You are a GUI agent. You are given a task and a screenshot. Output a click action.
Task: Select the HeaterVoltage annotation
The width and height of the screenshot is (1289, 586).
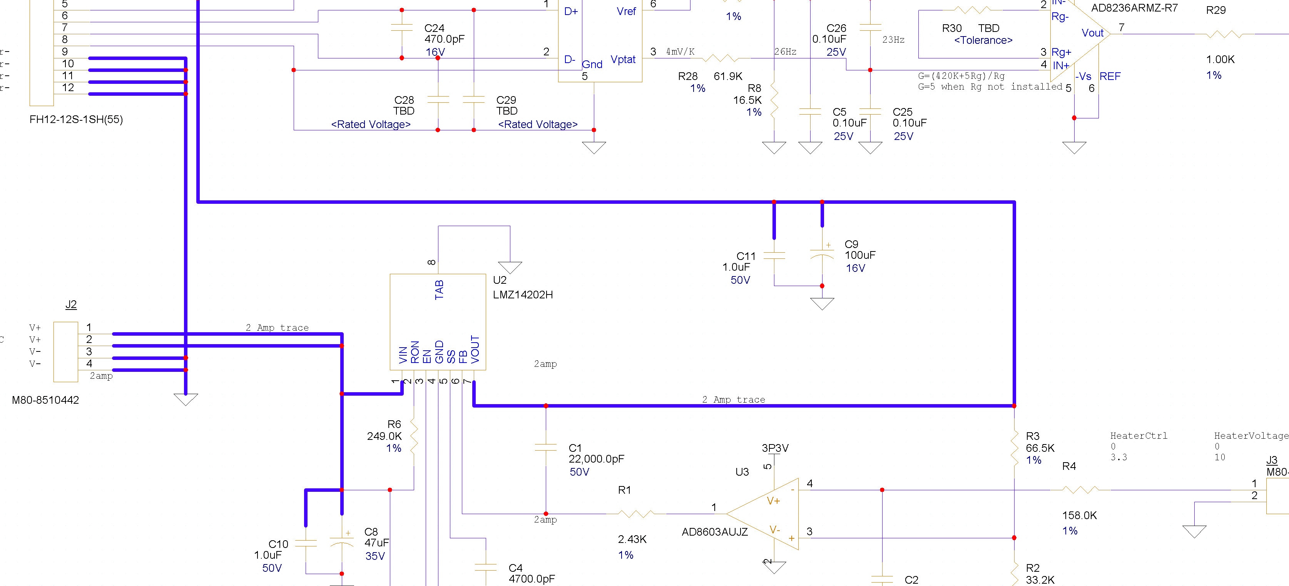click(x=1252, y=436)
